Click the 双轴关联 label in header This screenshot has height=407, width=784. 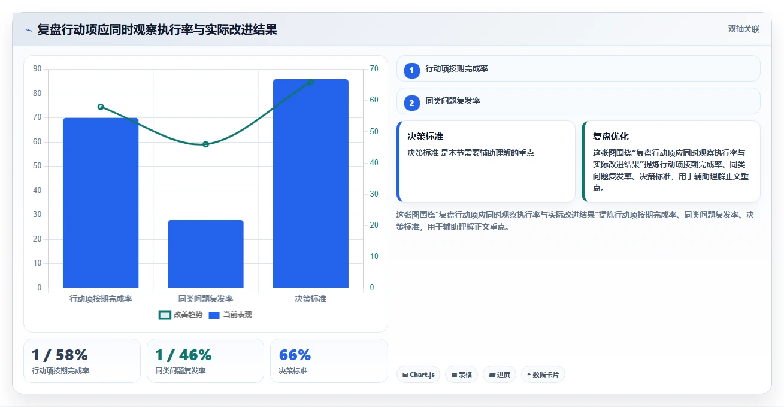coord(744,29)
